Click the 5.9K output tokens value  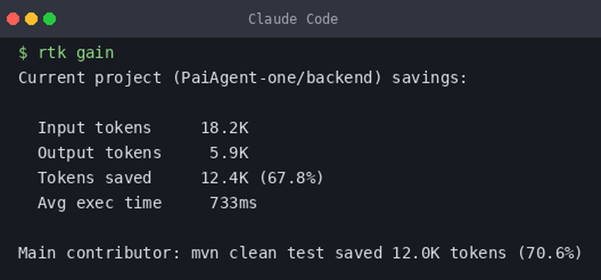coord(229,153)
